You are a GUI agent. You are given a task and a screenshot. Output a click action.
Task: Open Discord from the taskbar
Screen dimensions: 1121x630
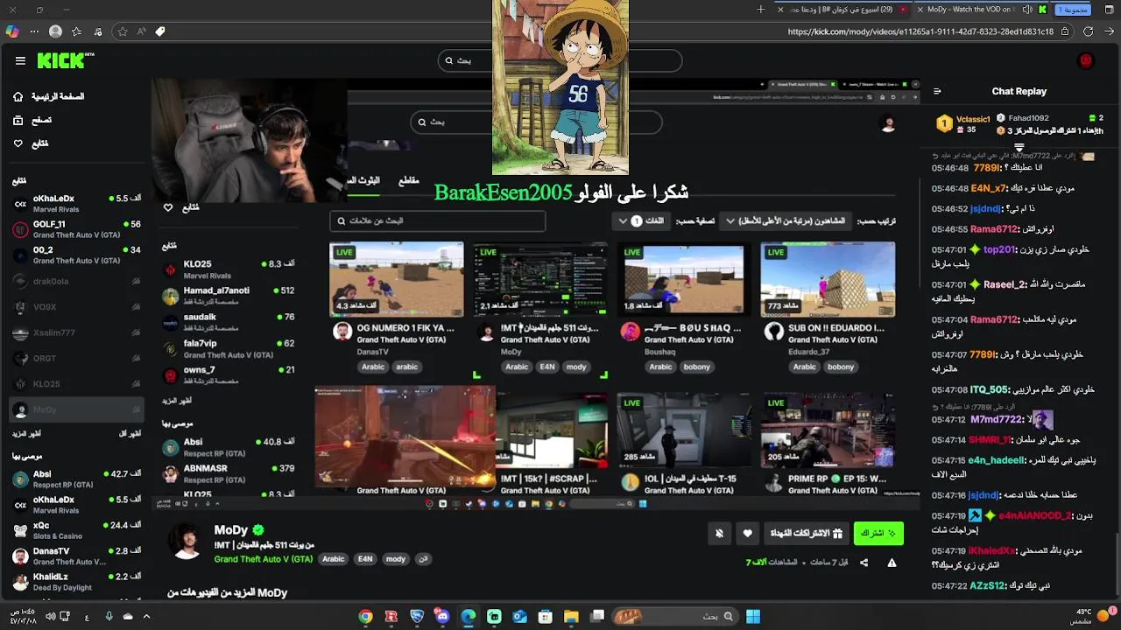[442, 616]
